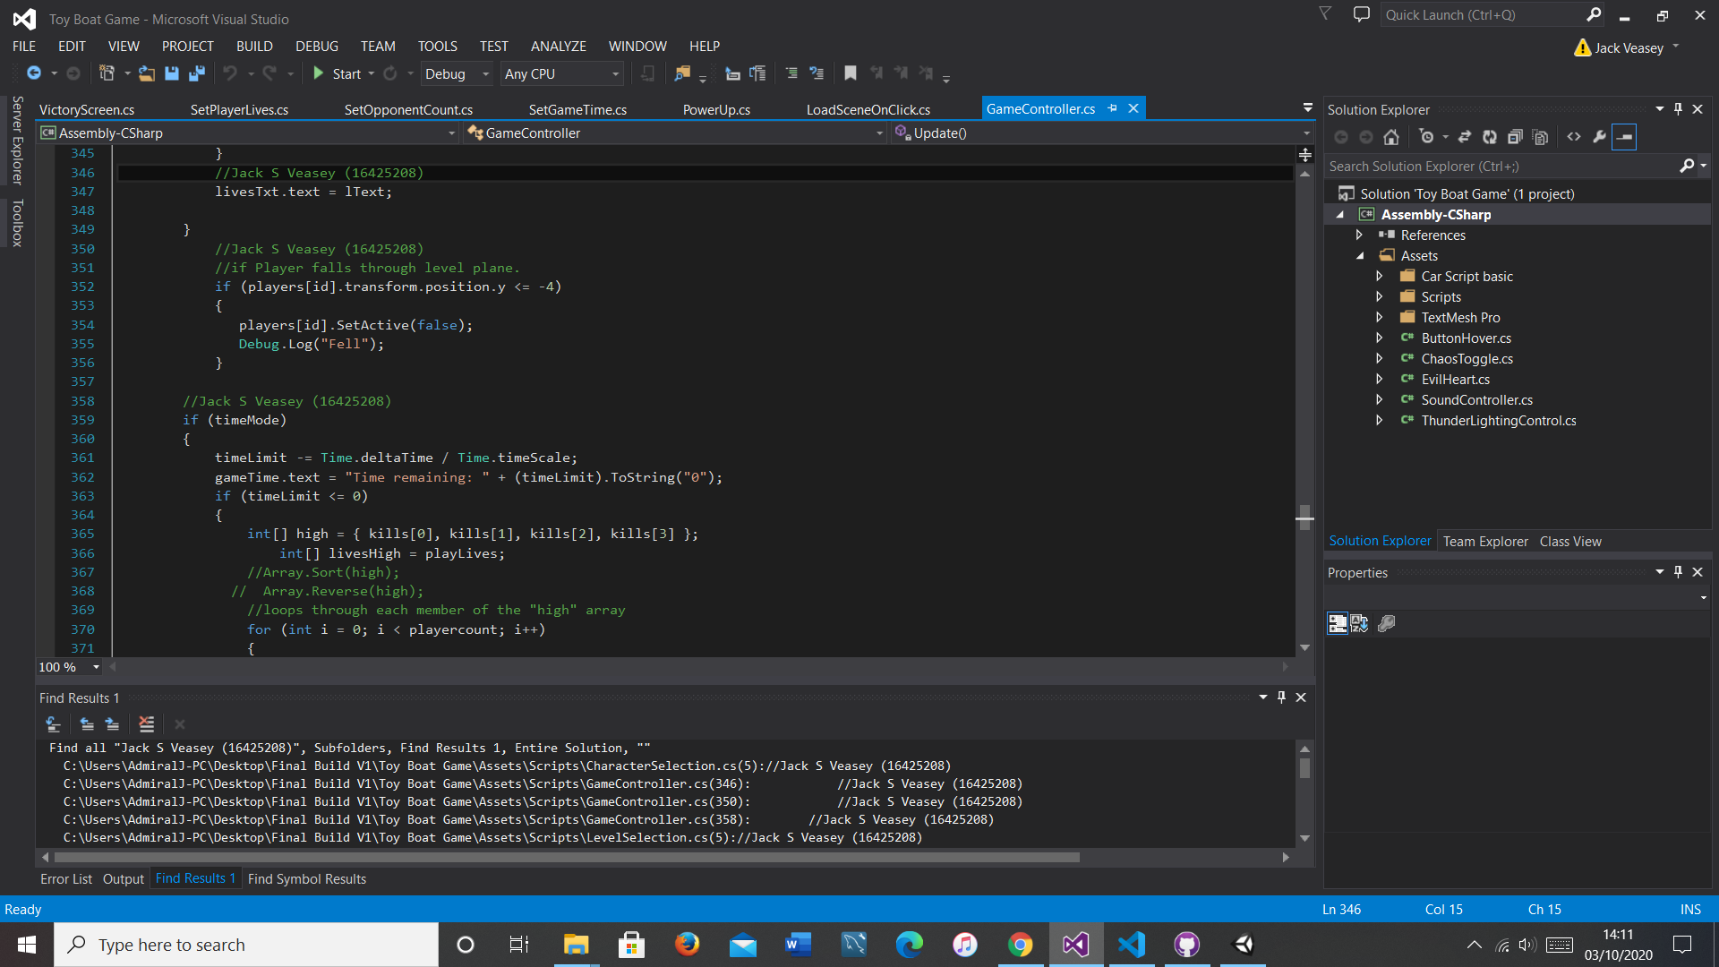Click the Navigate Backward toolbar arrow

[x=34, y=73]
